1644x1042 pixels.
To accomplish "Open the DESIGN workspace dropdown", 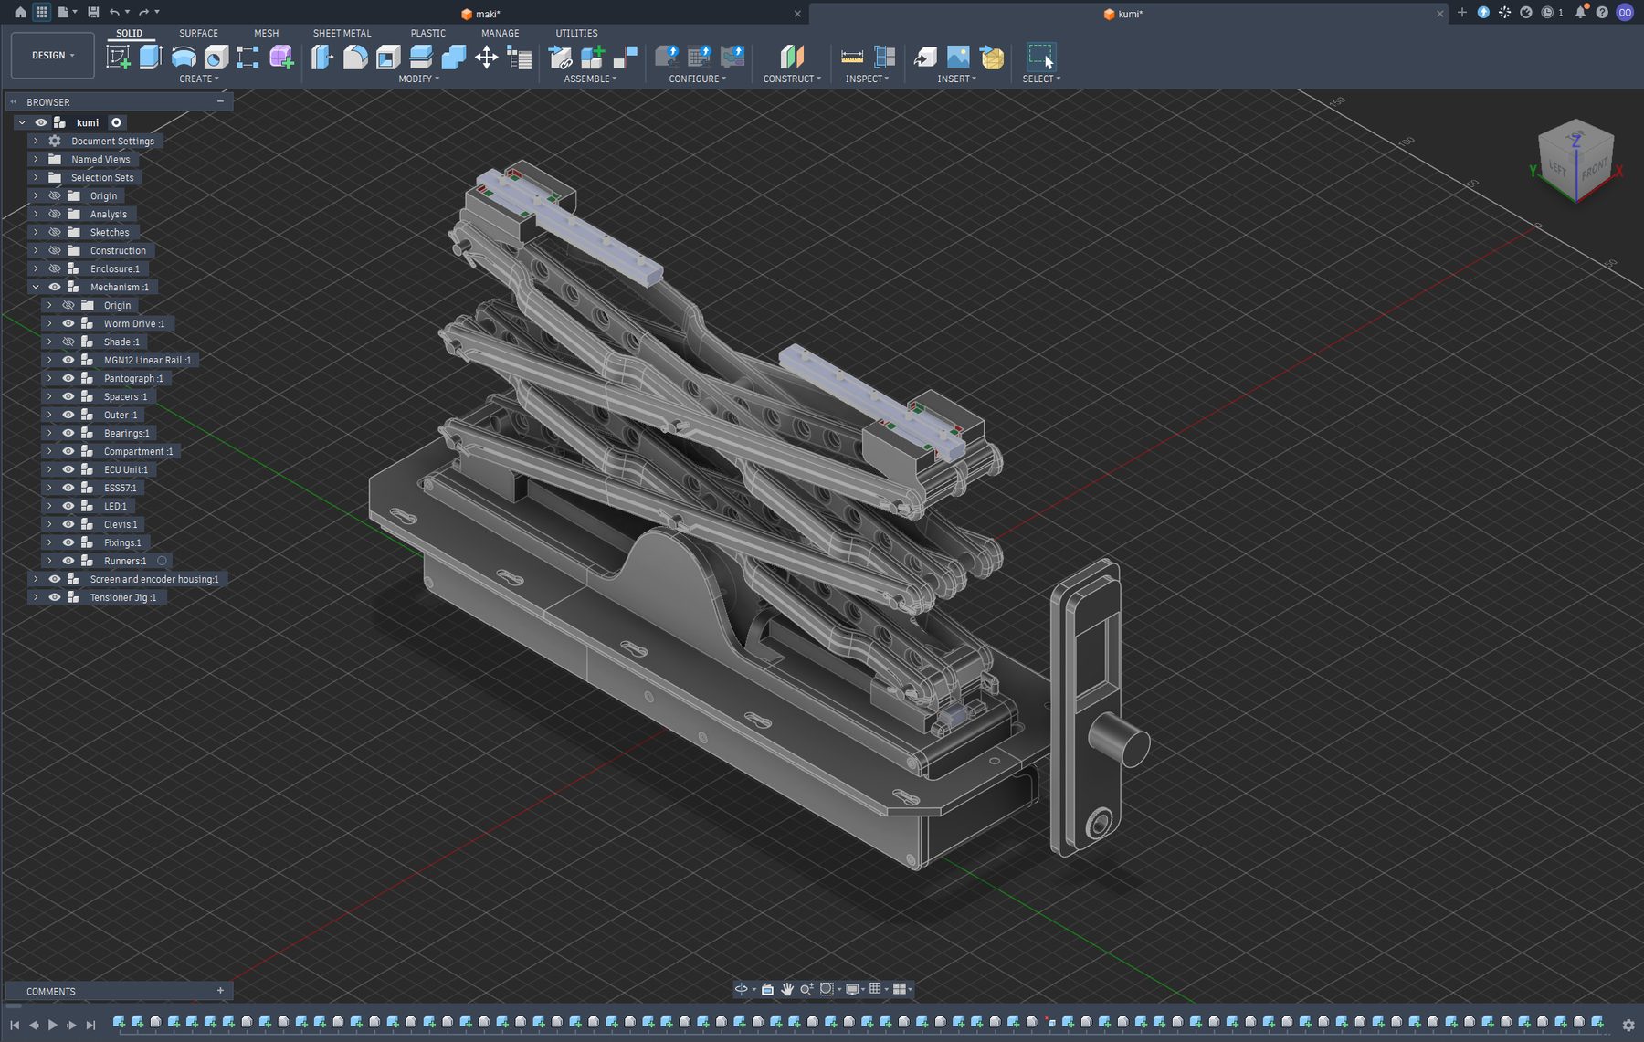I will click(53, 55).
